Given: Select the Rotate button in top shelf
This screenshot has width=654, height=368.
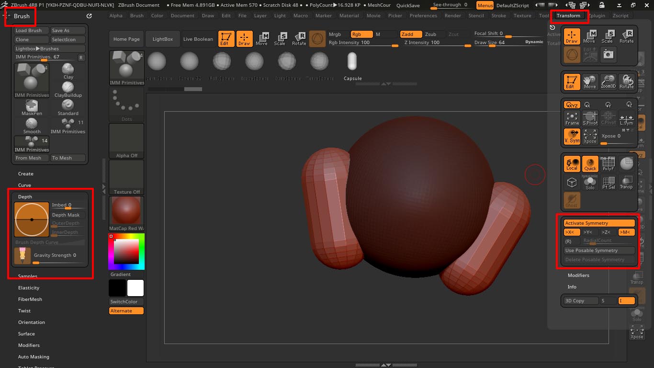Looking at the screenshot, I should click(299, 39).
